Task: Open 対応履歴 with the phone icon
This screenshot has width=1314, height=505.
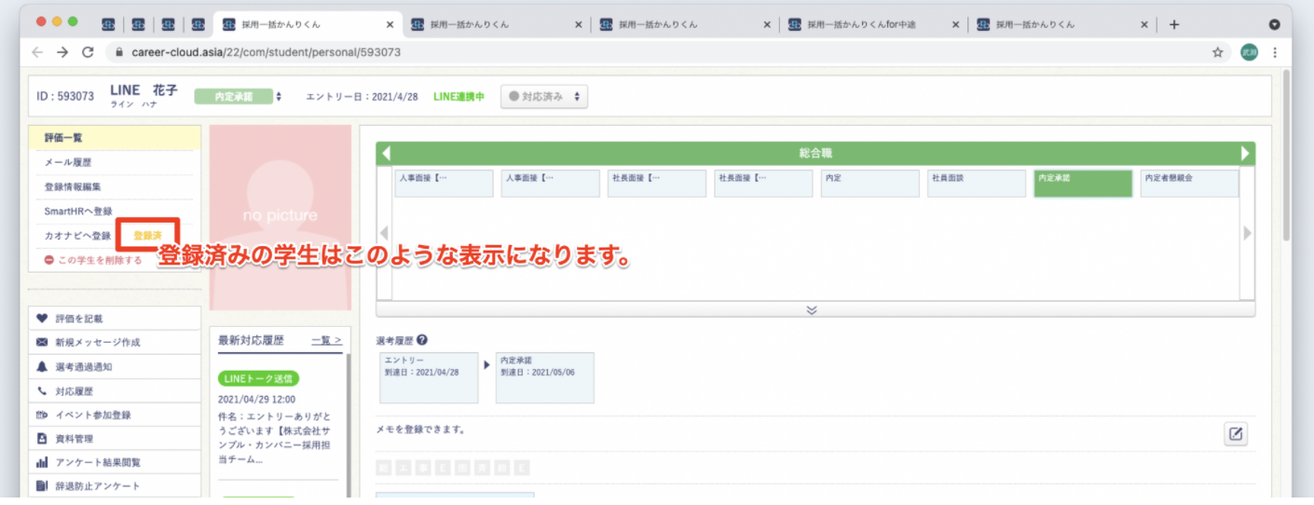Action: point(115,391)
